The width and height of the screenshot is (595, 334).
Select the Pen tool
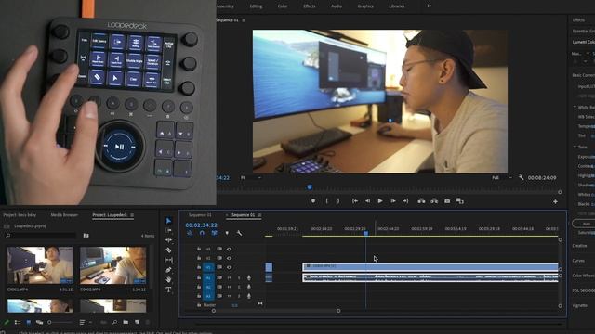169,270
